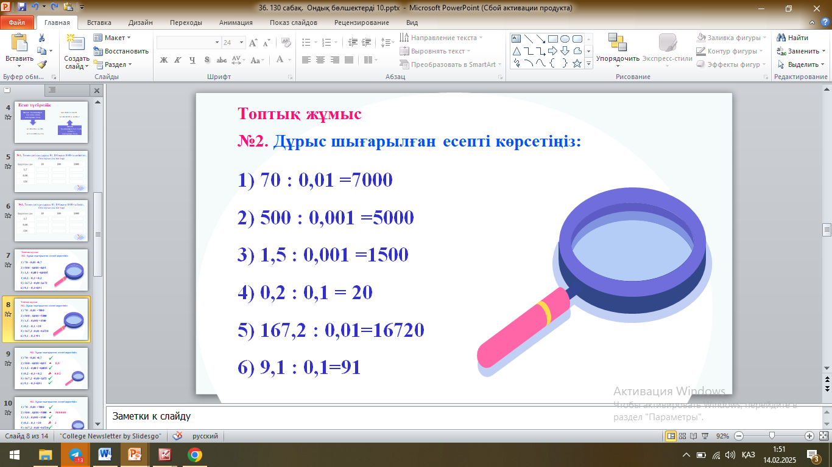Image resolution: width=832 pixels, height=467 pixels.
Task: Undo the last action
Action: (36, 8)
